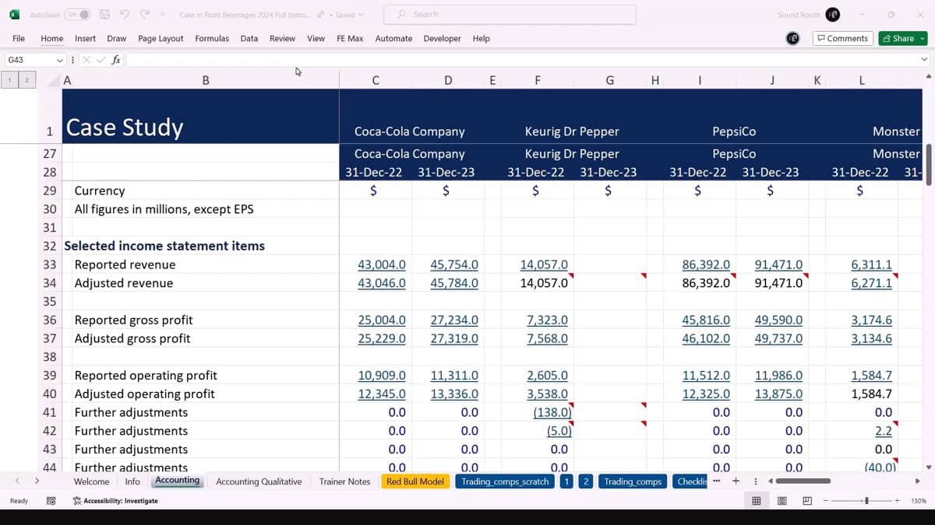This screenshot has width=935, height=525.
Task: Open the View tab
Action: click(x=316, y=38)
